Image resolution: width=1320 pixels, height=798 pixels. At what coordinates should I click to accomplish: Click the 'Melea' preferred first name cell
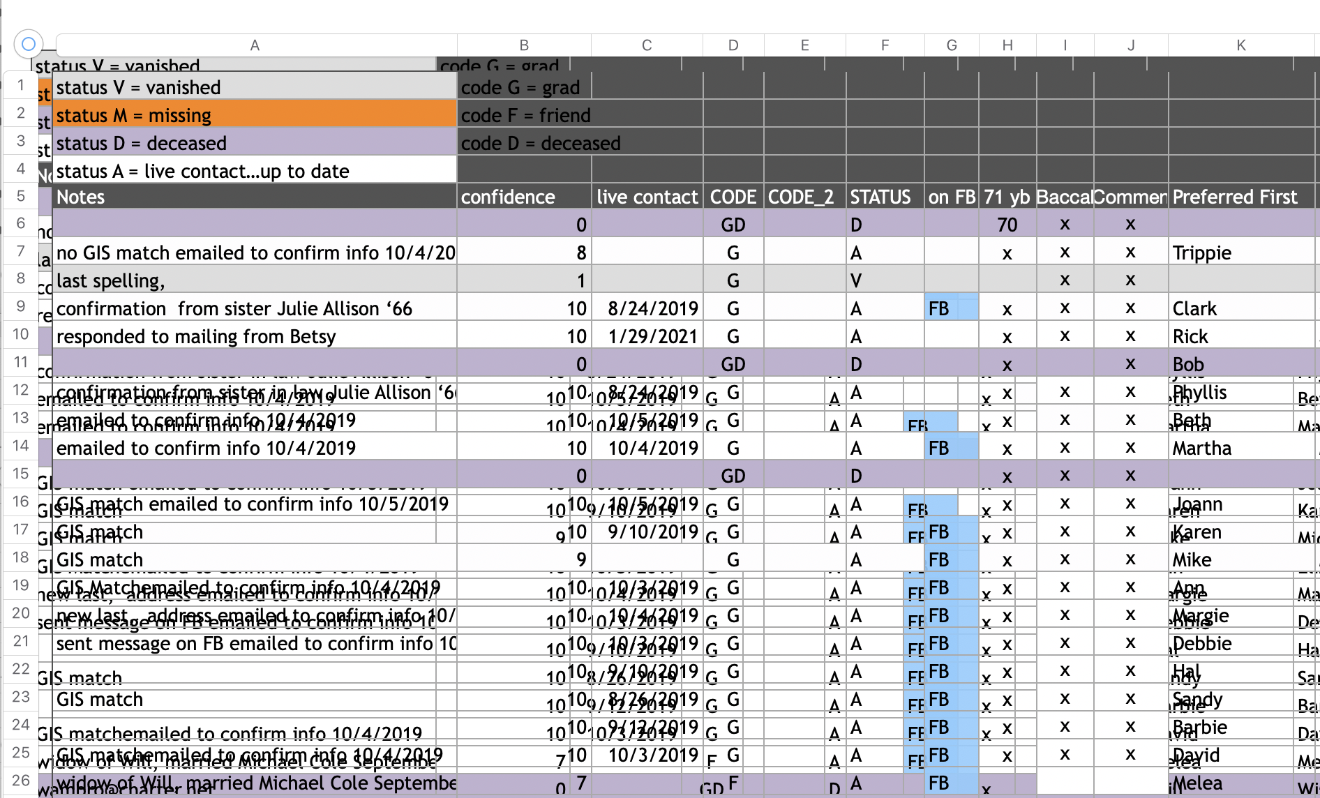click(x=1241, y=783)
